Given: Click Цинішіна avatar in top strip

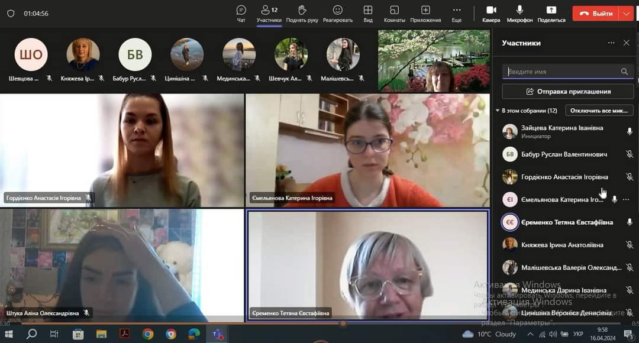Looking at the screenshot, I should pos(187,54).
